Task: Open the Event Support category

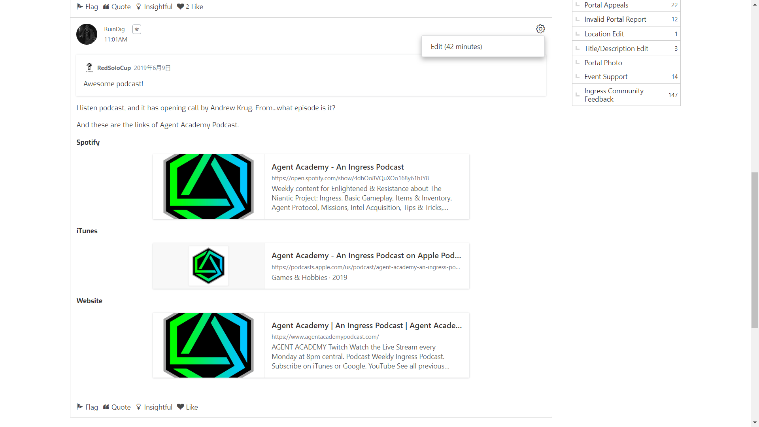Action: (606, 77)
